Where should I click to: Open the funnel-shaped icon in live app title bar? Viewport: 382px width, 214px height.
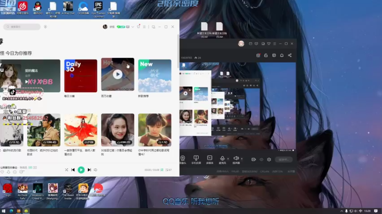pos(269,44)
